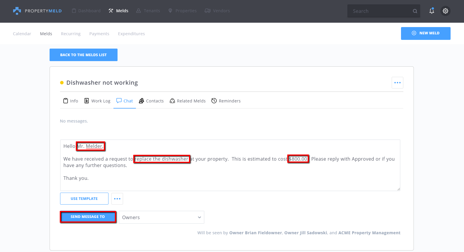Open the Contacts tab
This screenshot has height=252, width=464.
point(151,101)
